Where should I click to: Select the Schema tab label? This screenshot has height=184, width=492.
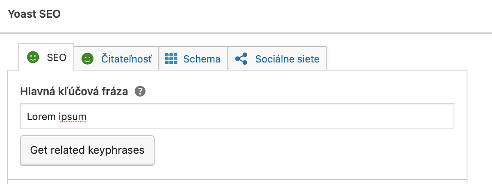202,59
